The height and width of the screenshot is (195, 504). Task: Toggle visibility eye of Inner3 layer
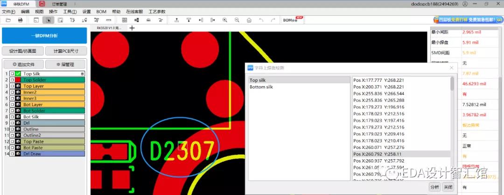coord(18,99)
